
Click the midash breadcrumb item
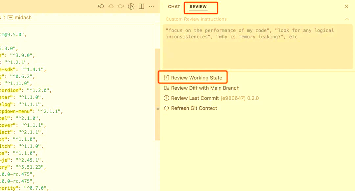coord(23,17)
